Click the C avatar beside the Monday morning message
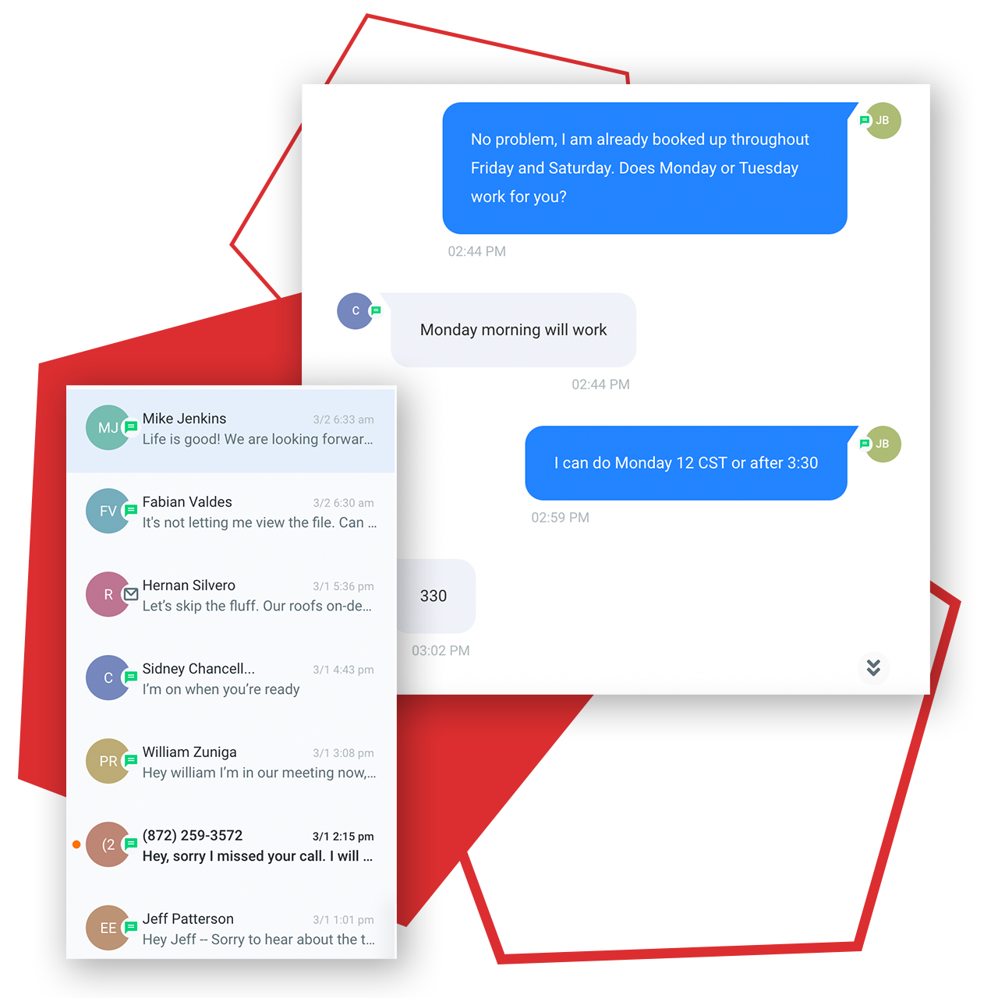Viewport: 998px width, 998px height. (356, 311)
